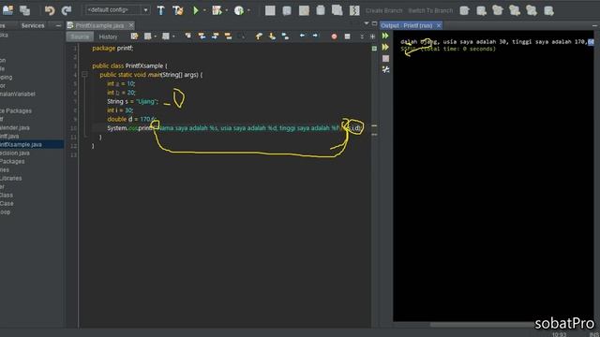Select the PrintfXsample.java editor tab
Image resolution: width=600 pixels, height=337 pixels.
pyautogui.click(x=99, y=25)
